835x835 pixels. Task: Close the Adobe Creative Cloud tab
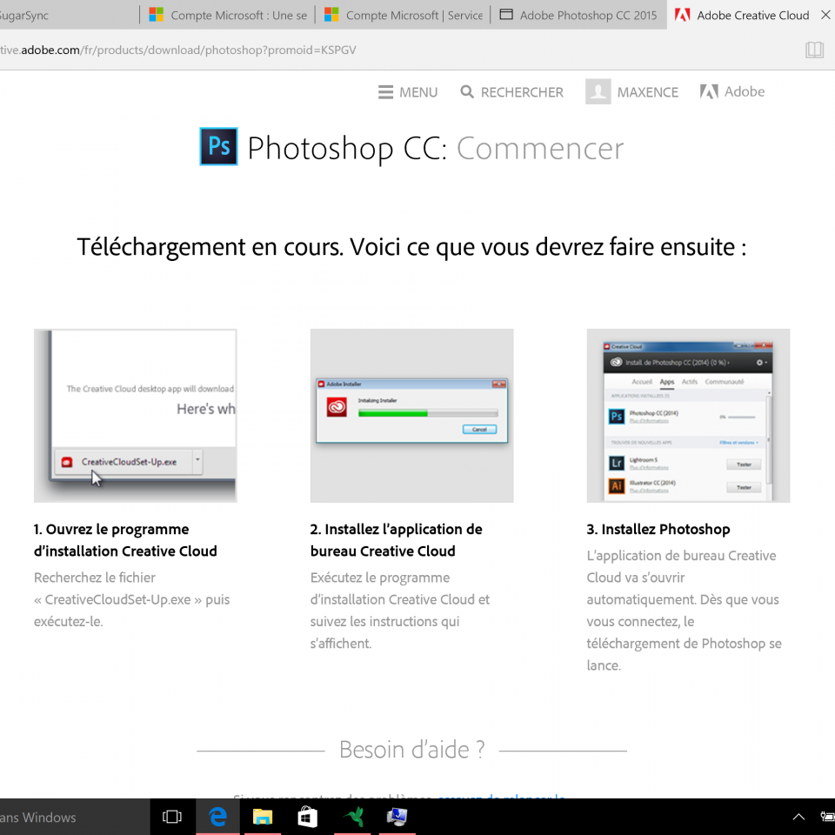(x=825, y=15)
